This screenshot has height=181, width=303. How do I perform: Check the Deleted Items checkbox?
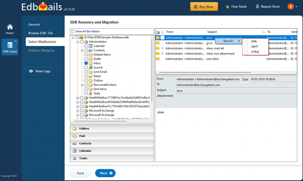point(86,55)
